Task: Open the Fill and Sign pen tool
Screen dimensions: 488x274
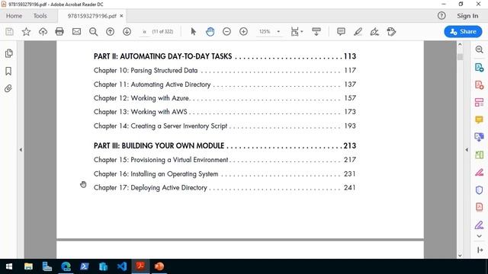Action: [x=374, y=31]
